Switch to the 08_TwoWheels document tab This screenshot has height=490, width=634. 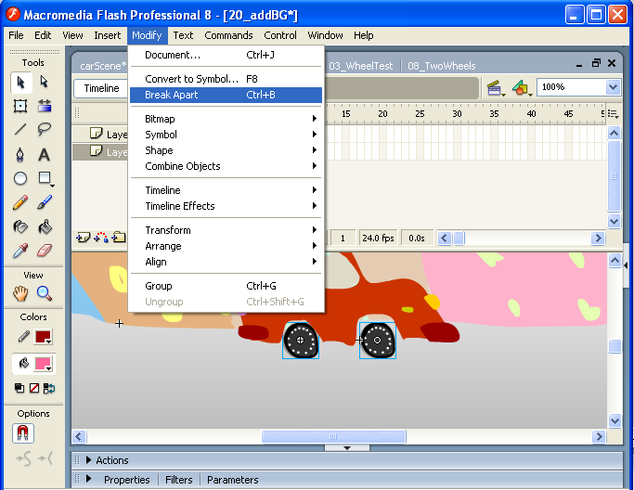coord(442,66)
